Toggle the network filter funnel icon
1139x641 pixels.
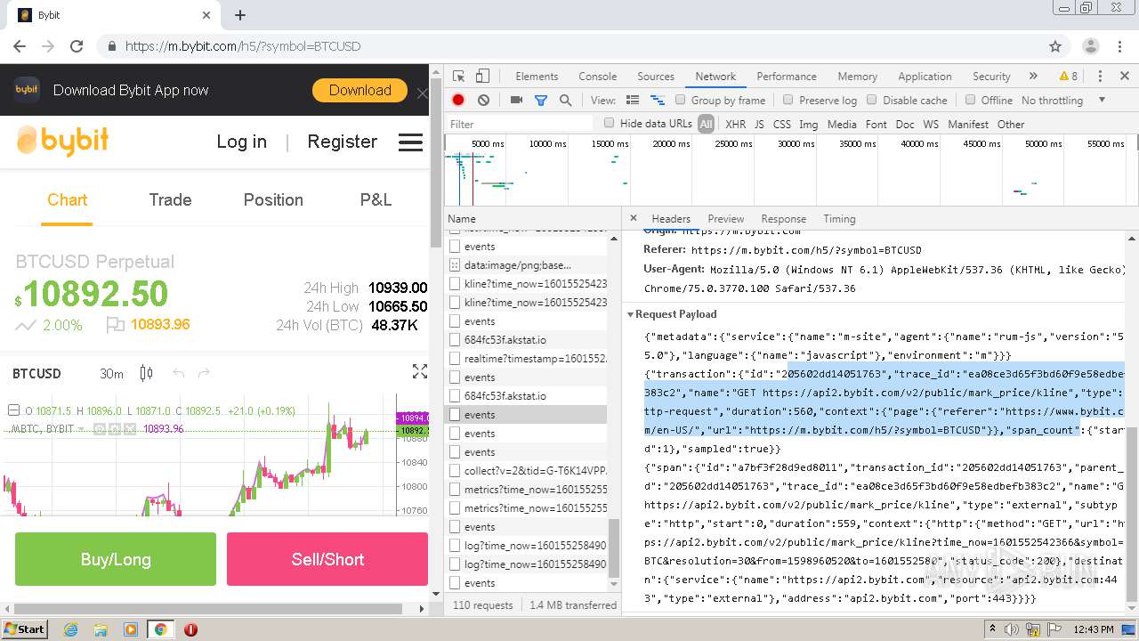tap(540, 101)
